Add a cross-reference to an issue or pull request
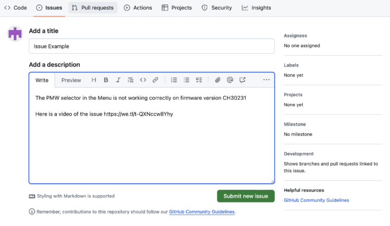 [x=243, y=80]
